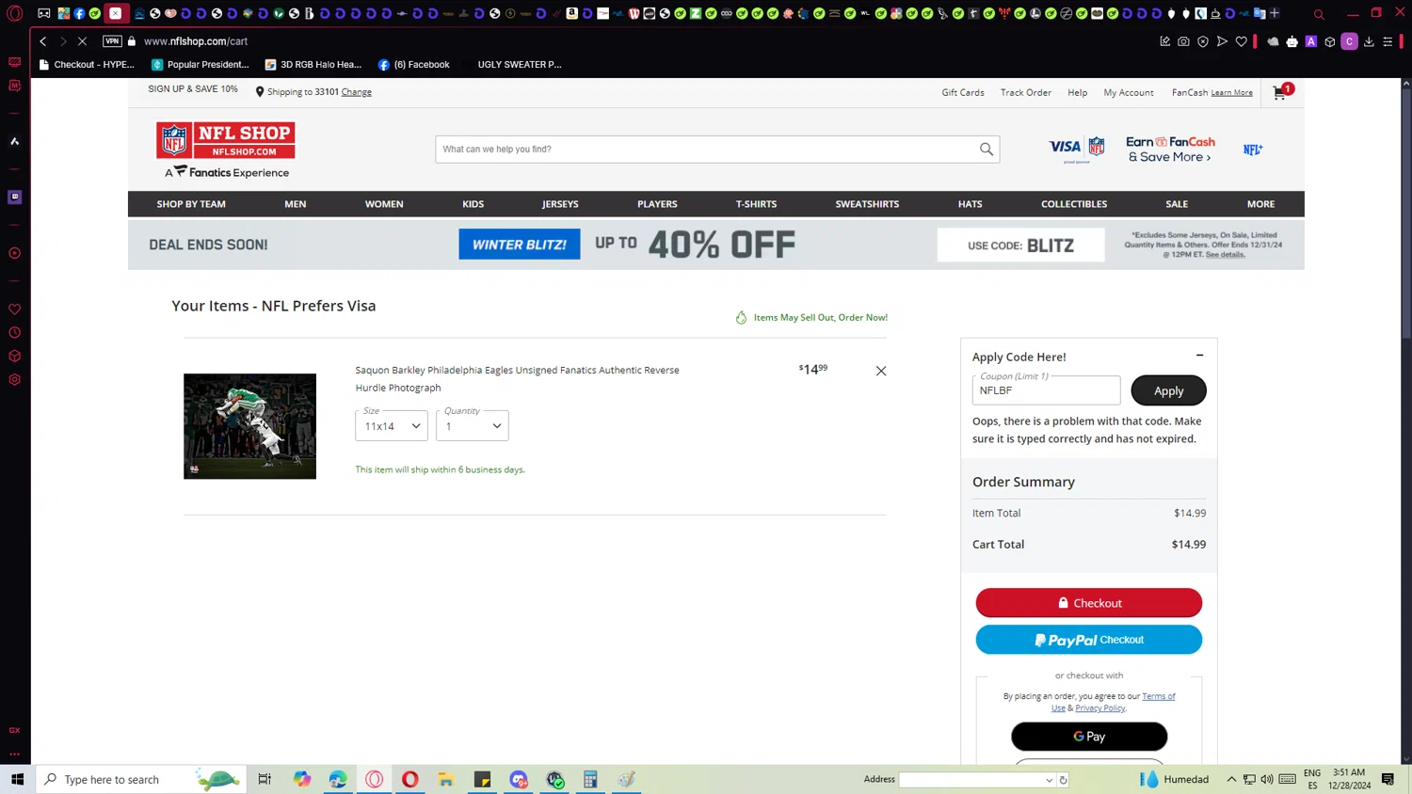1412x794 pixels.
Task: Open the Visa NFL card promo
Action: tap(1077, 149)
